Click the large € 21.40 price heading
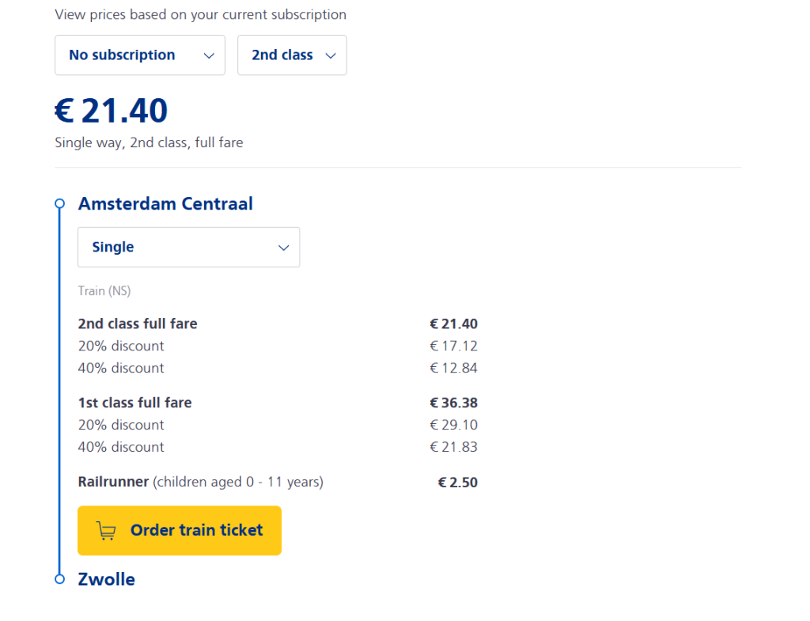Screen dimensions: 810x621 pyautogui.click(x=111, y=111)
